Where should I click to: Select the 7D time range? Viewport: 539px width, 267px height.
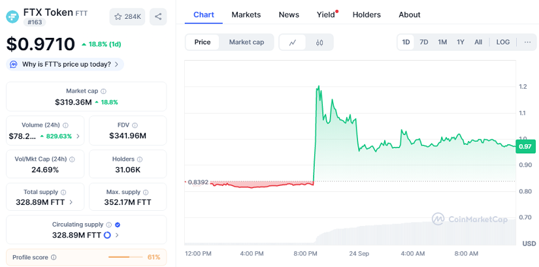tap(424, 42)
